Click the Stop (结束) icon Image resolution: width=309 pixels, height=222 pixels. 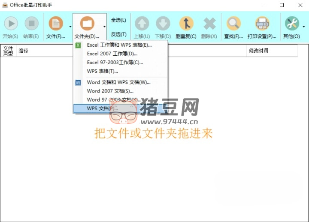point(31,24)
